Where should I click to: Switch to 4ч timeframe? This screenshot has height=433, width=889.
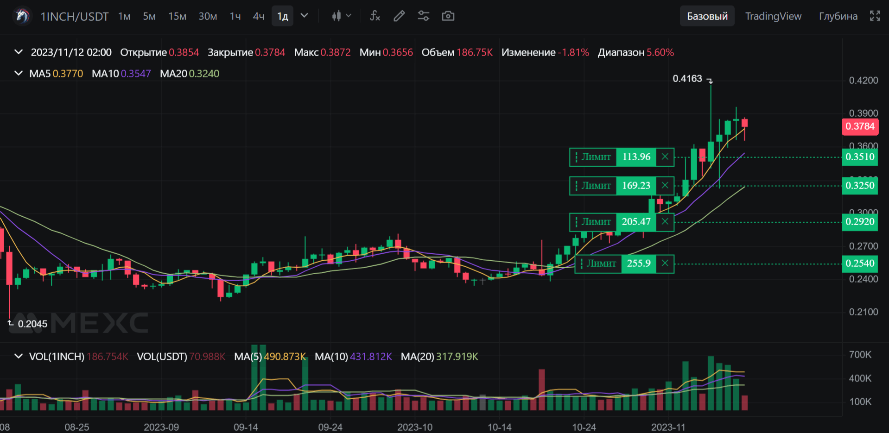coord(259,17)
